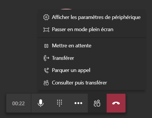
Task: Choose Consulter puis transférer
Action: 92,83
